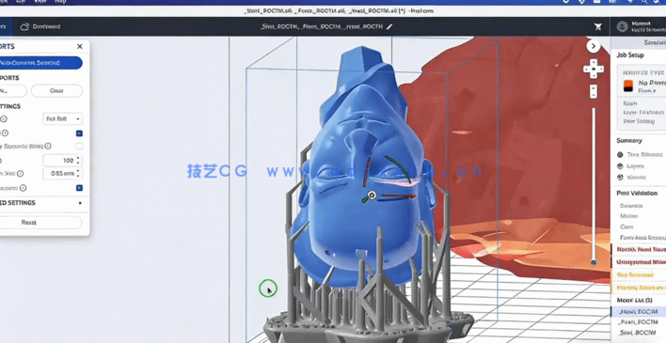Close the Supports panel with the X
Image resolution: width=666 pixels, height=343 pixels.
click(79, 46)
